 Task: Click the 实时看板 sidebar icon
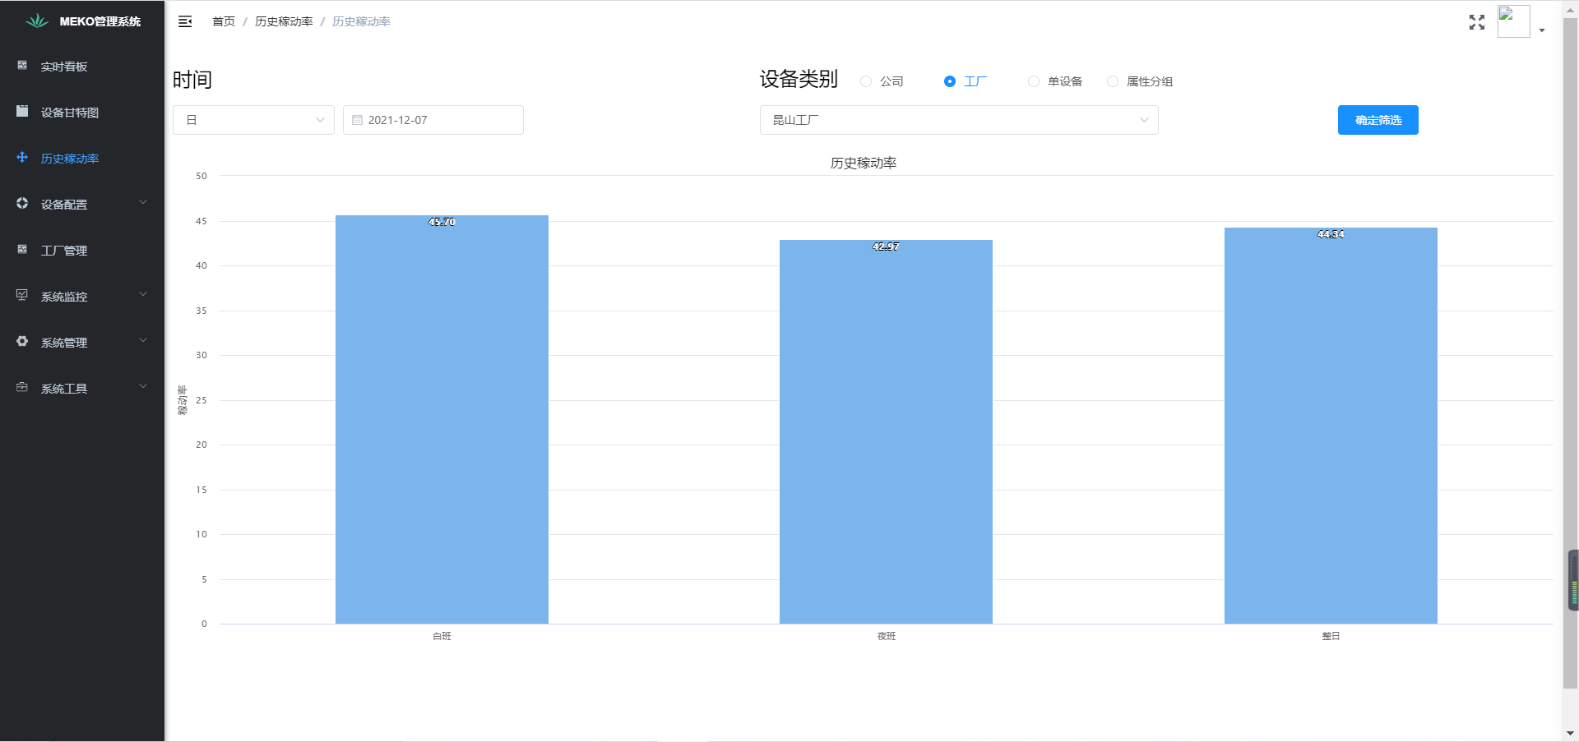click(x=22, y=66)
